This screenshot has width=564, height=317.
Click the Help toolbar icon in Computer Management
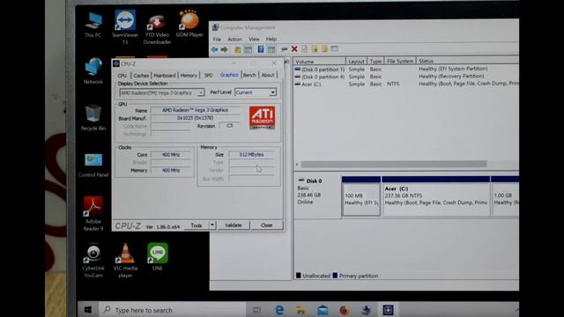pos(261,49)
